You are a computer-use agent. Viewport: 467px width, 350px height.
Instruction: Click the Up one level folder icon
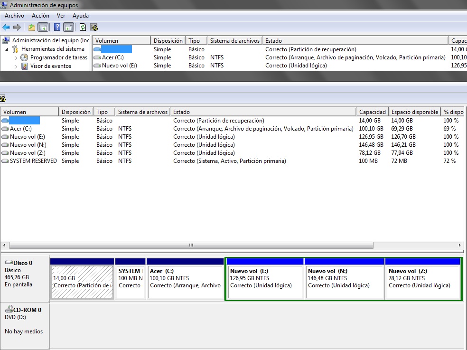point(32,27)
